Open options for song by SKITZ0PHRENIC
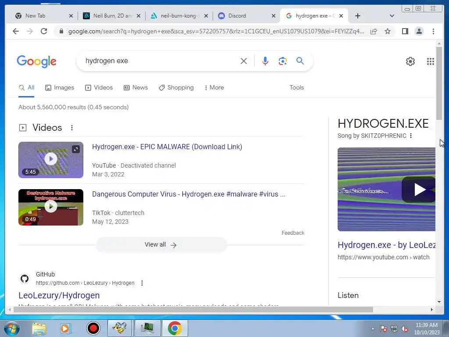449x337 pixels. click(x=411, y=136)
